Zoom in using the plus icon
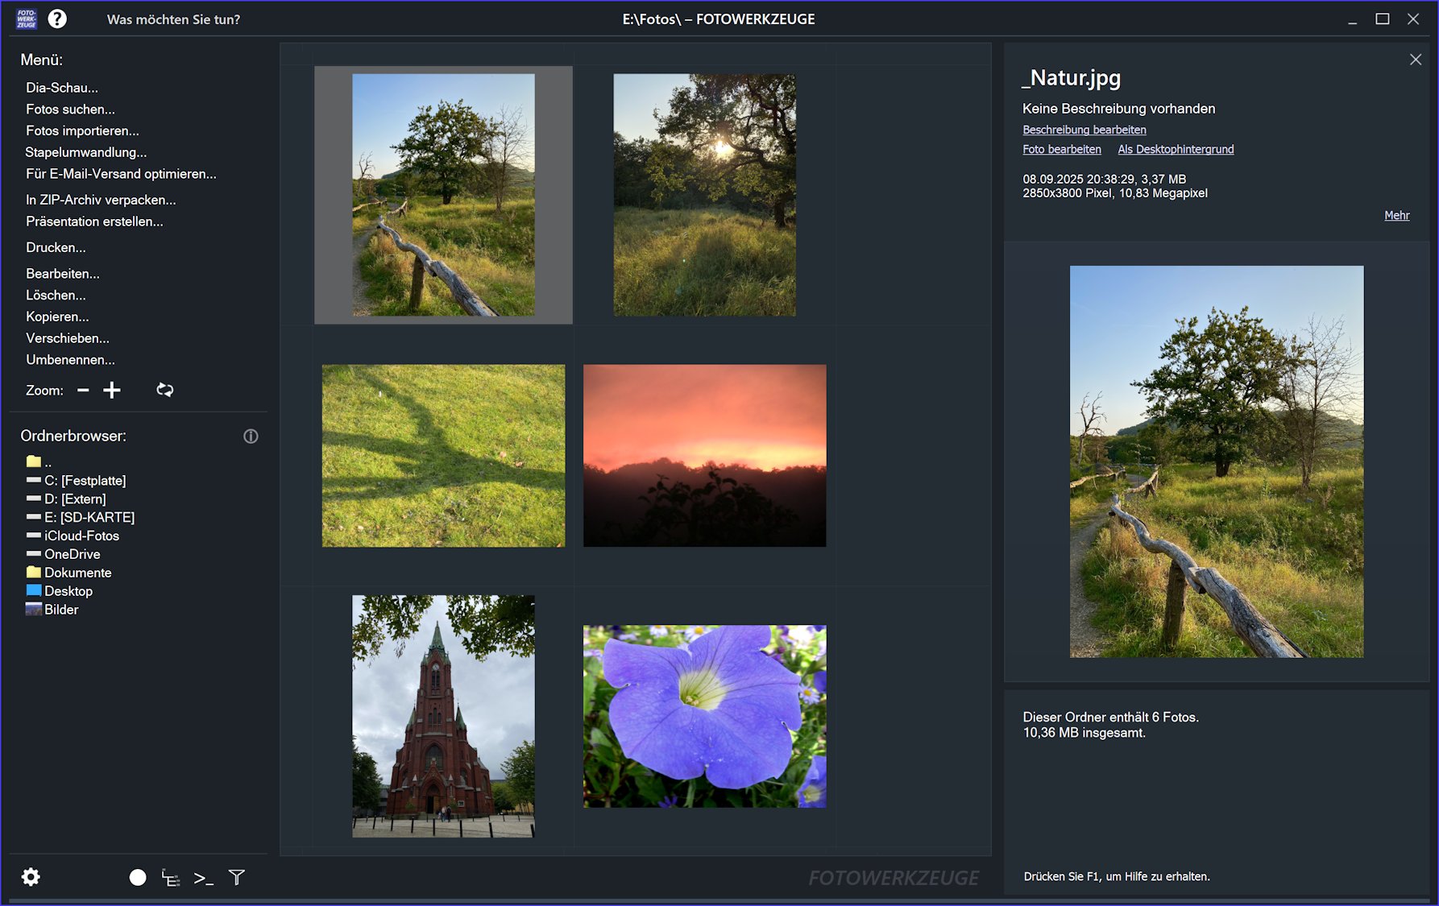 click(112, 390)
